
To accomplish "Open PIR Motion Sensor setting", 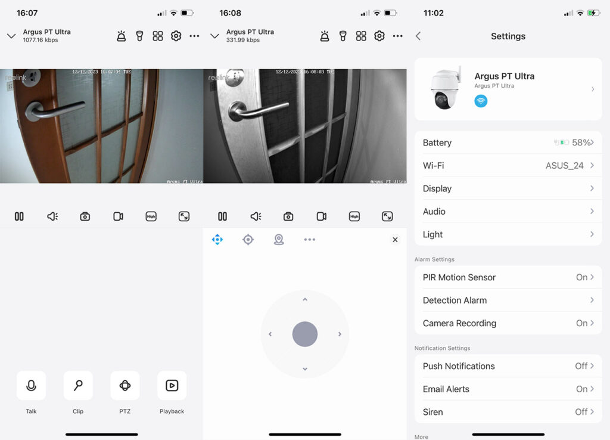I will click(x=509, y=277).
